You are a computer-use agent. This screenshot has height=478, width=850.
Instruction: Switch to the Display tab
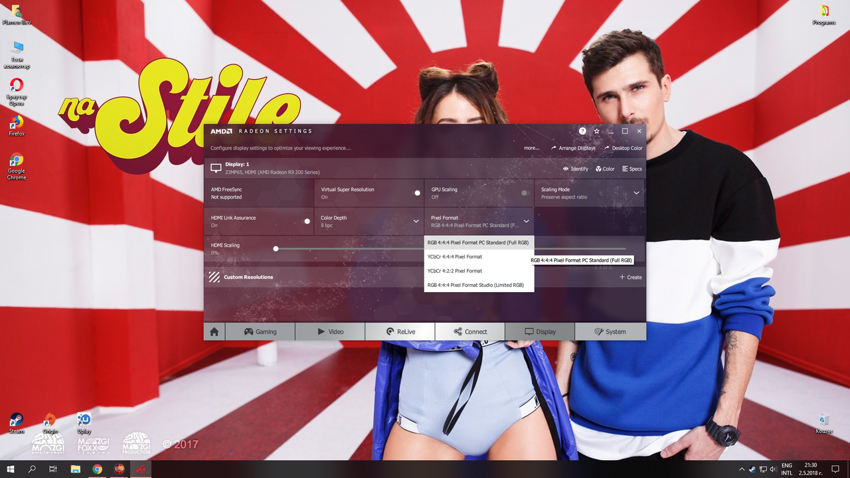(x=540, y=331)
